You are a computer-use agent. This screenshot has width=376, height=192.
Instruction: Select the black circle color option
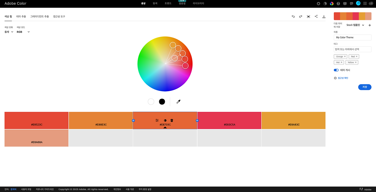(x=162, y=102)
